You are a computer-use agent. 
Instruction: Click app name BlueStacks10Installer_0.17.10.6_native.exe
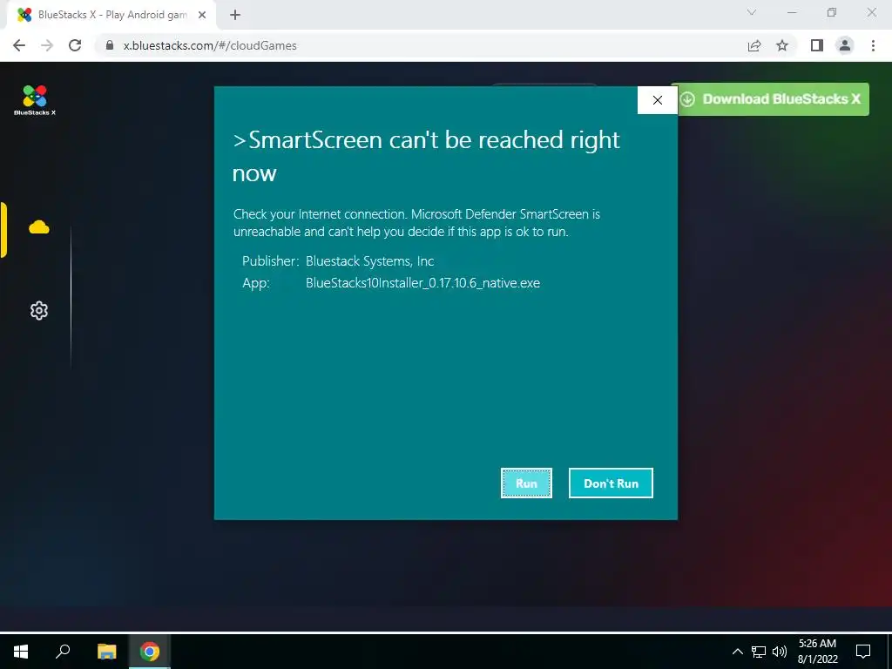click(x=422, y=283)
